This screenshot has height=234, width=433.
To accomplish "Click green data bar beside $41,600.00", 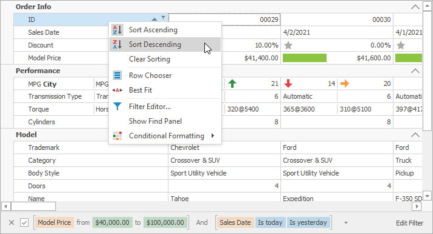I will [305, 58].
